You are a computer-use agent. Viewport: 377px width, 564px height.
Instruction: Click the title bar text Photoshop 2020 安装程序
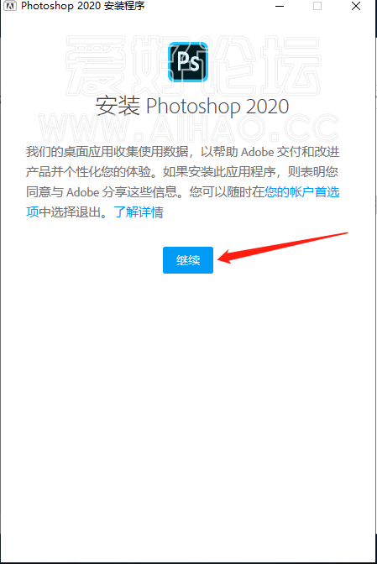coord(83,6)
